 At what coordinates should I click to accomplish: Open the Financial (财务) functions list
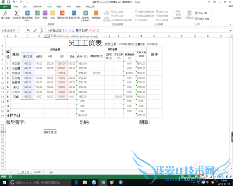[x=37, y=15]
